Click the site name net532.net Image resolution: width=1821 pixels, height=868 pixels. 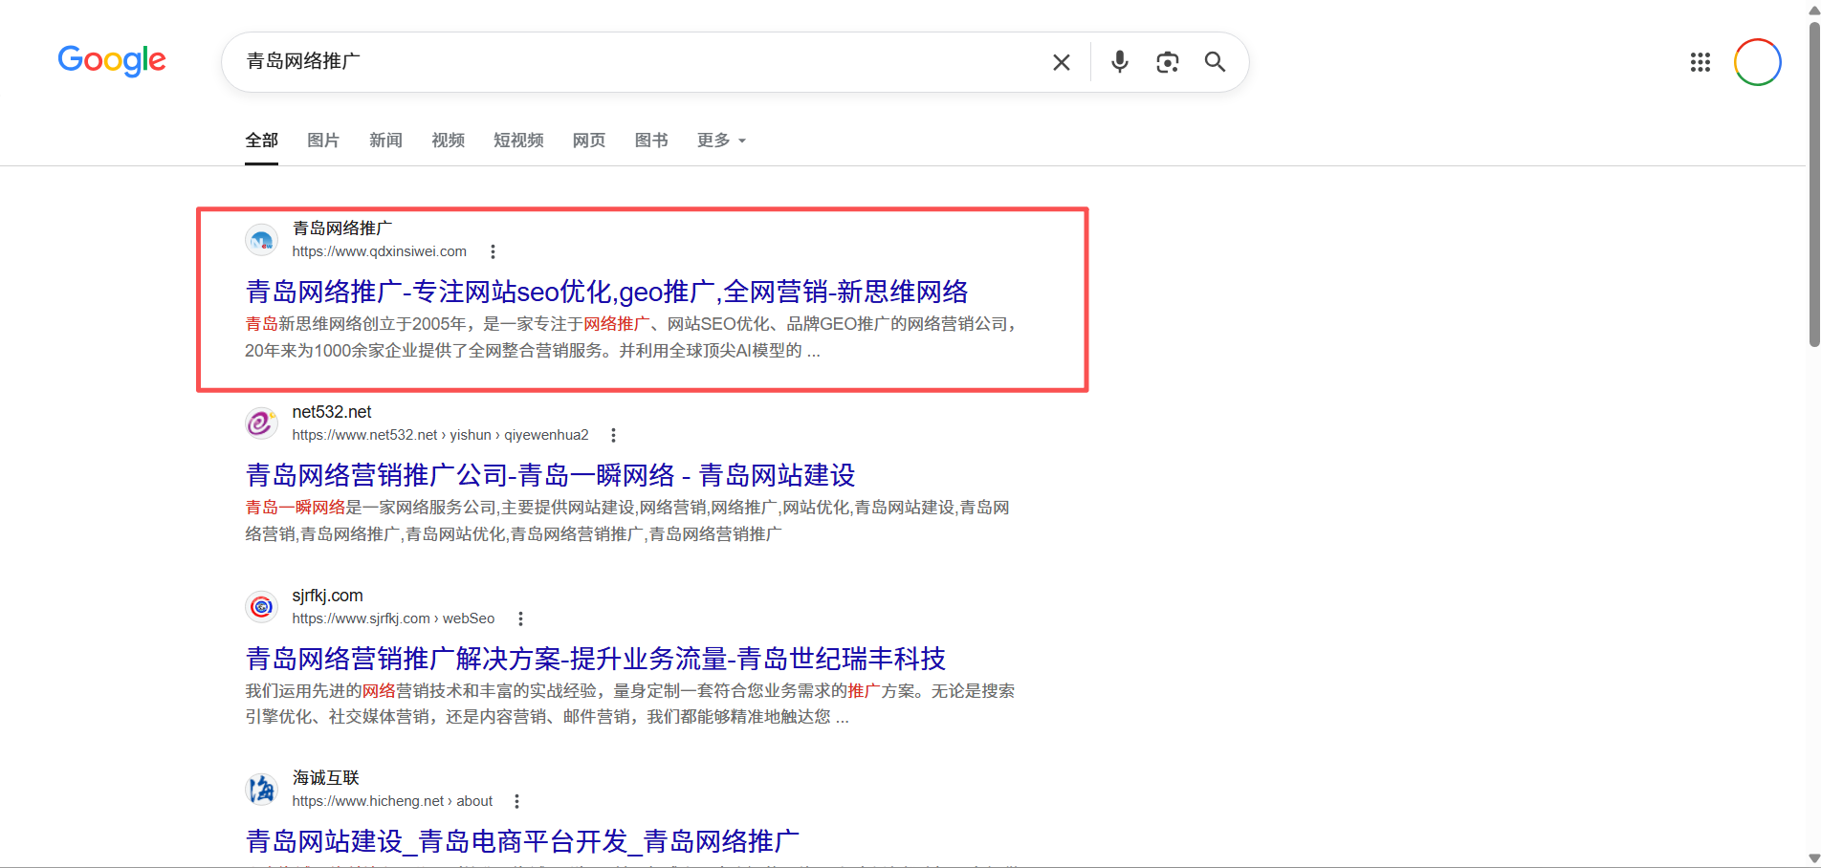332,412
